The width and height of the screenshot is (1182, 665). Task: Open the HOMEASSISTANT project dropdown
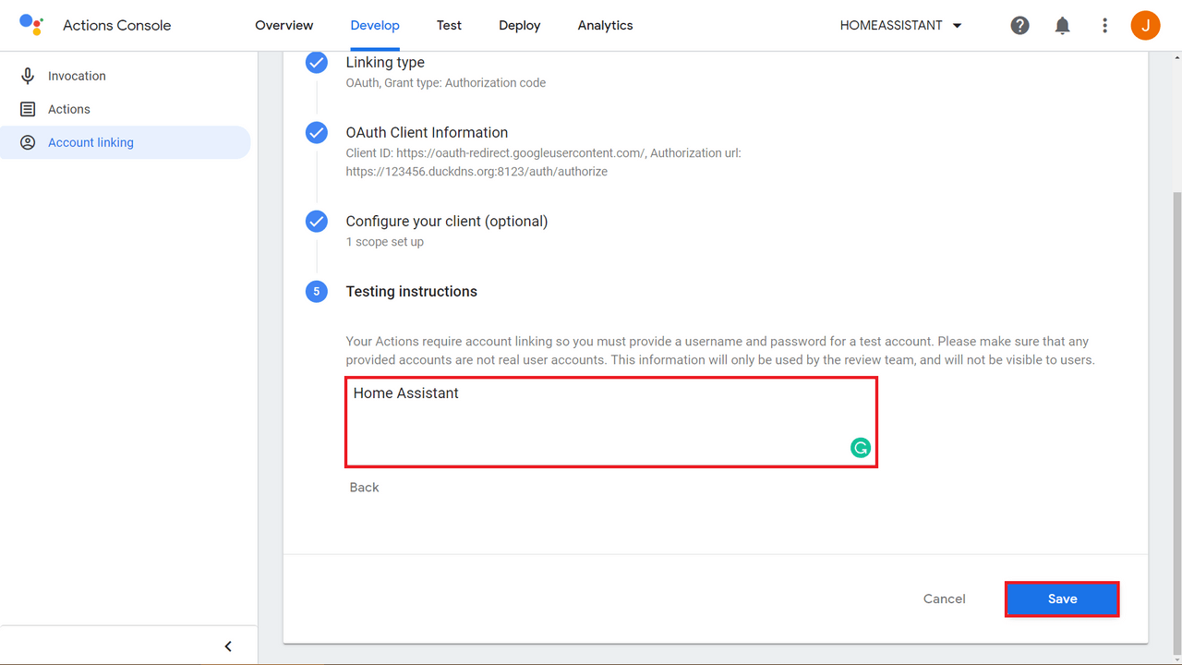coord(901,26)
